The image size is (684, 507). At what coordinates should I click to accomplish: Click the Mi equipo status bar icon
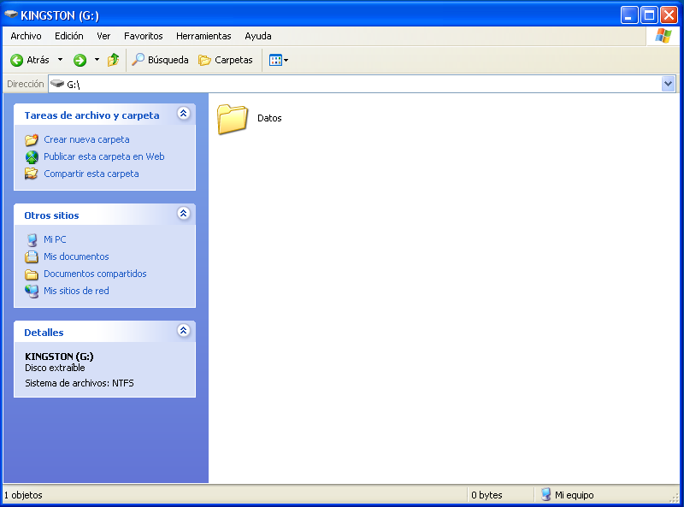545,494
